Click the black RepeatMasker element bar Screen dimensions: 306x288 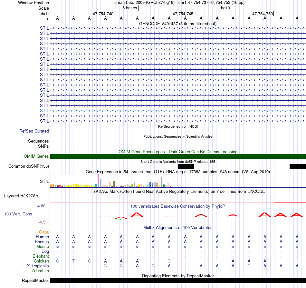(x=178, y=280)
